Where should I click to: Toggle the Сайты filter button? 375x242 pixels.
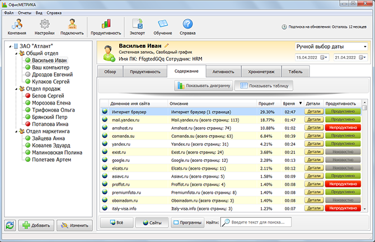151,222
